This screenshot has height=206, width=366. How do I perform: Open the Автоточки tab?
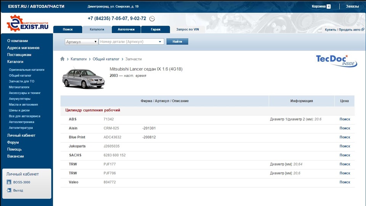[126, 29]
